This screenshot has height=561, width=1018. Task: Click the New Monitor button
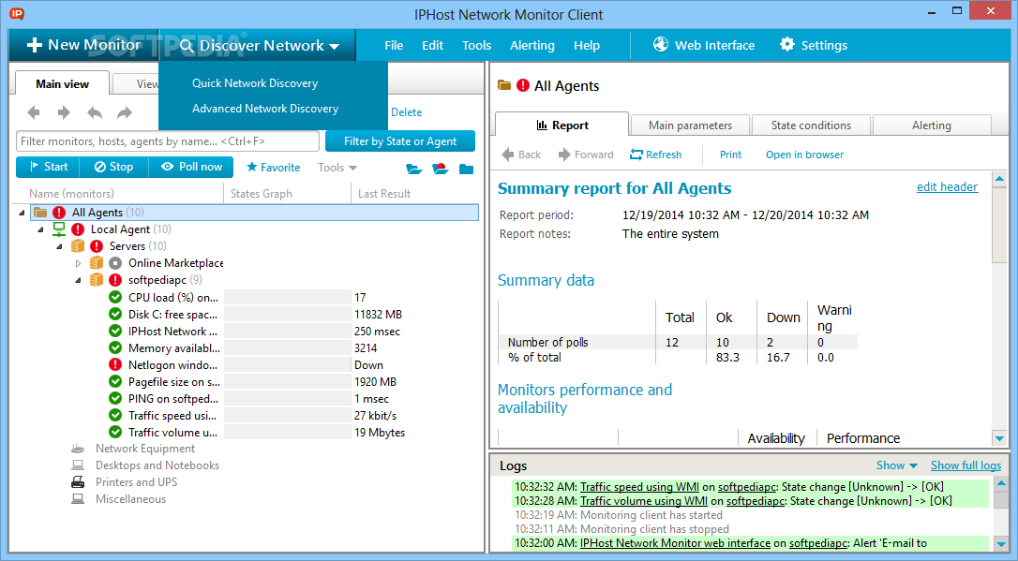83,45
